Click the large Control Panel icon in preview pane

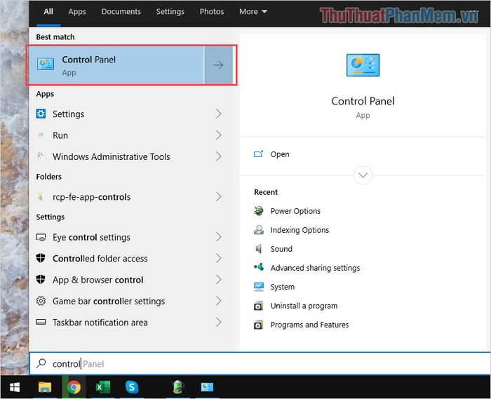[x=363, y=65]
